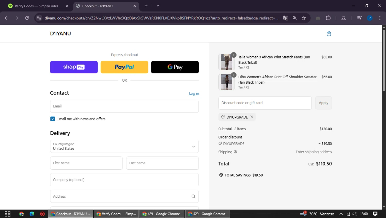The image size is (386, 218).
Task: Click the page vertical scrollbar
Action: click(384, 60)
